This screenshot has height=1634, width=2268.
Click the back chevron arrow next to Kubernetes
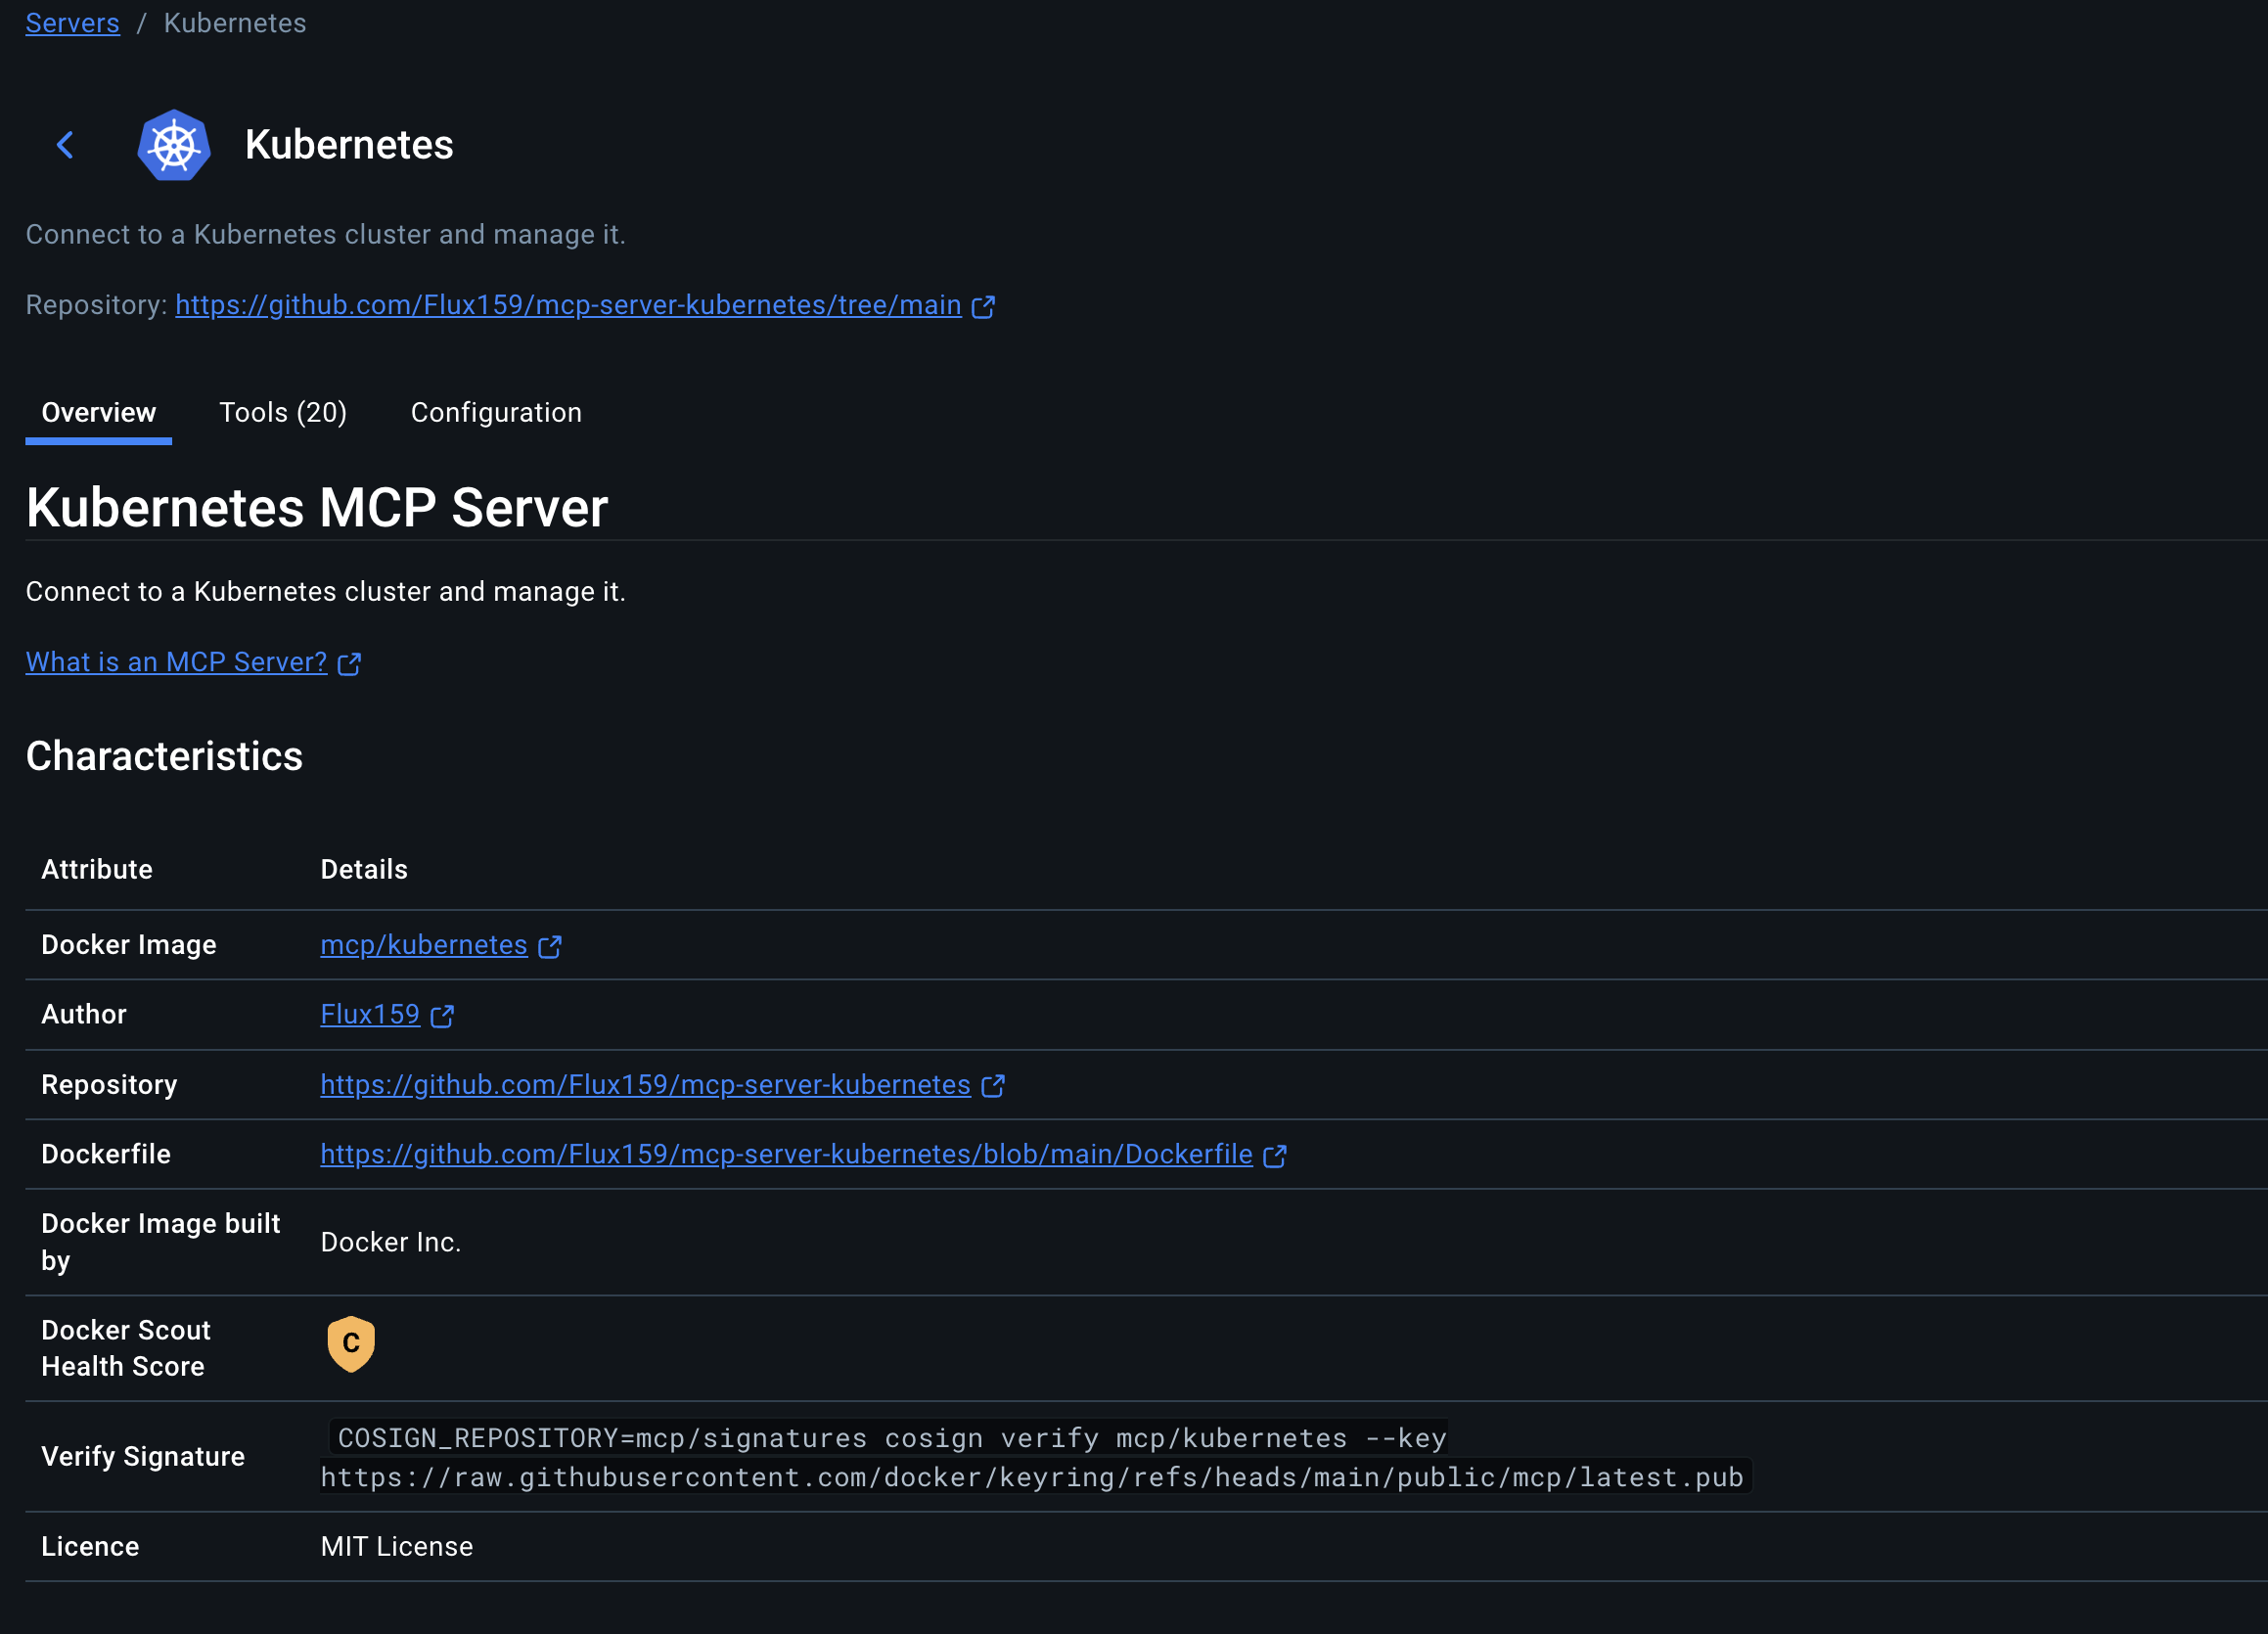point(65,145)
